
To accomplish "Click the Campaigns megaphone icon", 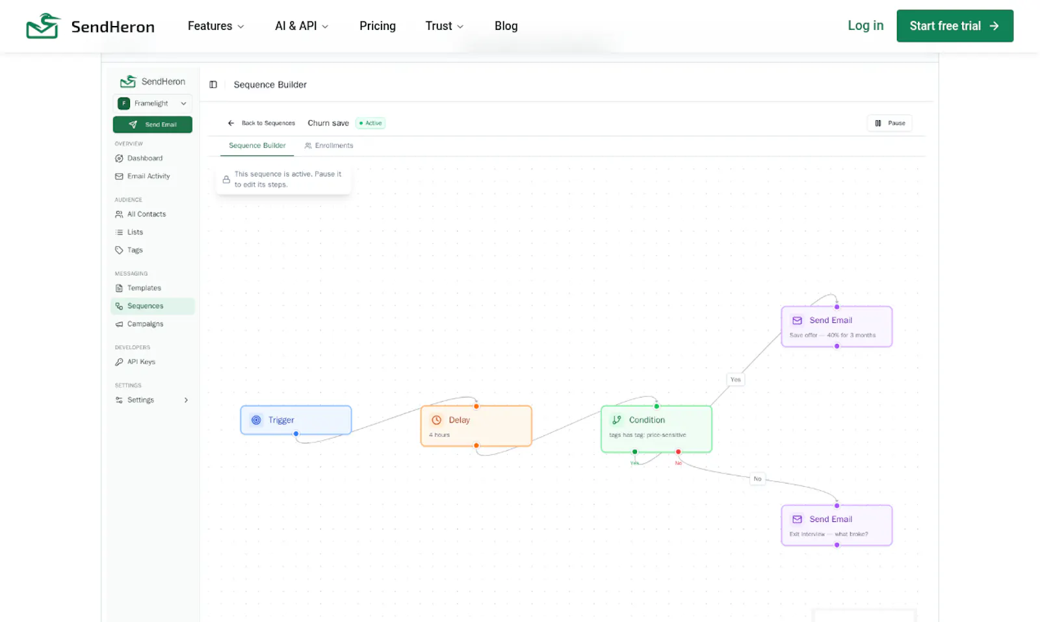I will point(119,324).
